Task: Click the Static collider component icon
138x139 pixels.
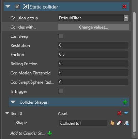Action: pyautogui.click(x=26, y=6)
